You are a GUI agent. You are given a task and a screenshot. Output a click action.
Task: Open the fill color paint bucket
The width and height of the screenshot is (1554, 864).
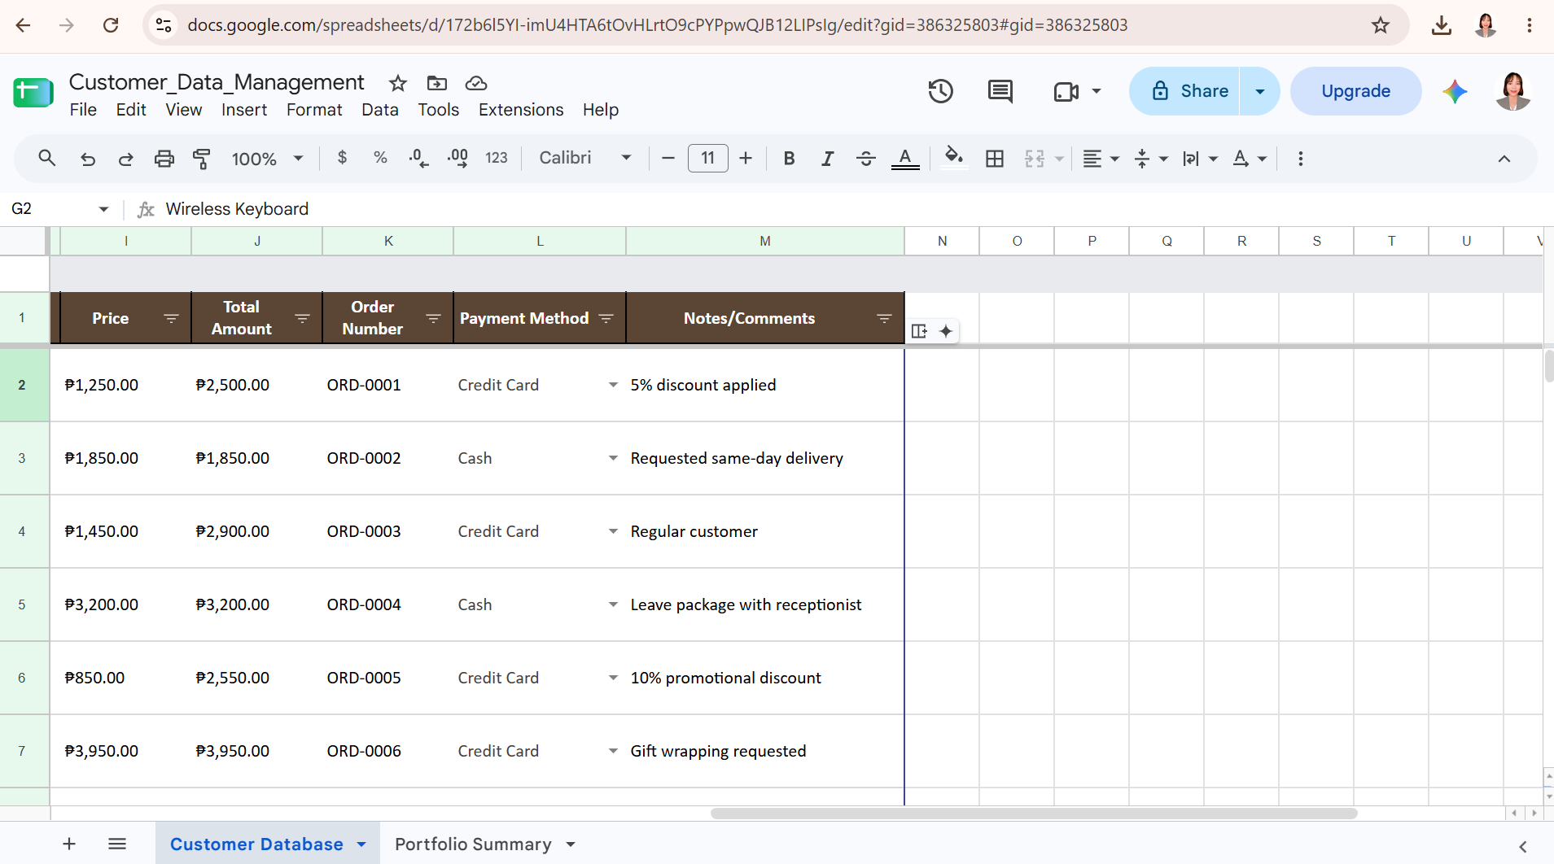click(x=953, y=157)
